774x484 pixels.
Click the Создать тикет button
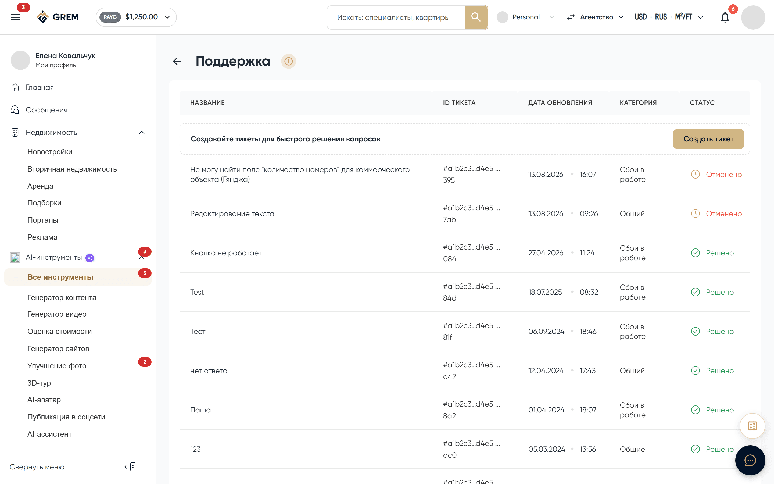click(x=708, y=139)
